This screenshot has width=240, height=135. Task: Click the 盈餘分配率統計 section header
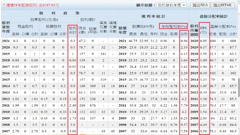[x=214, y=17]
